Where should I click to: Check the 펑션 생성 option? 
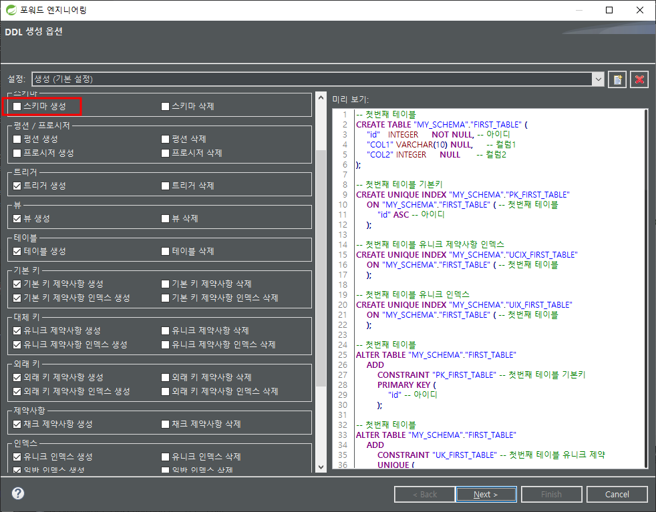pos(17,139)
